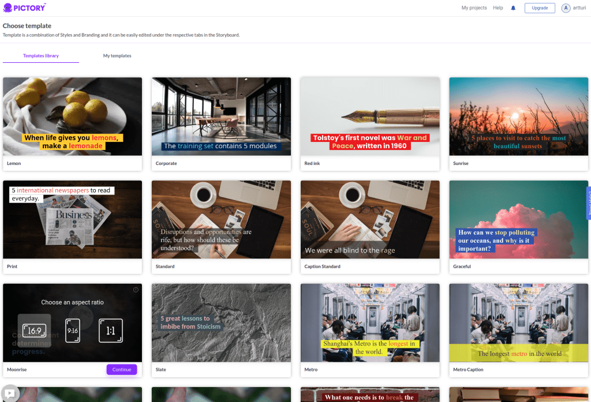Click the Pictory logo
Image resolution: width=591 pixels, height=402 pixels.
tap(24, 7)
